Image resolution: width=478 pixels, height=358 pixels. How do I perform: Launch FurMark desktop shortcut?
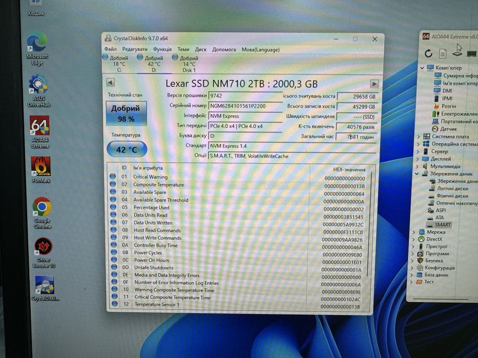(x=41, y=170)
